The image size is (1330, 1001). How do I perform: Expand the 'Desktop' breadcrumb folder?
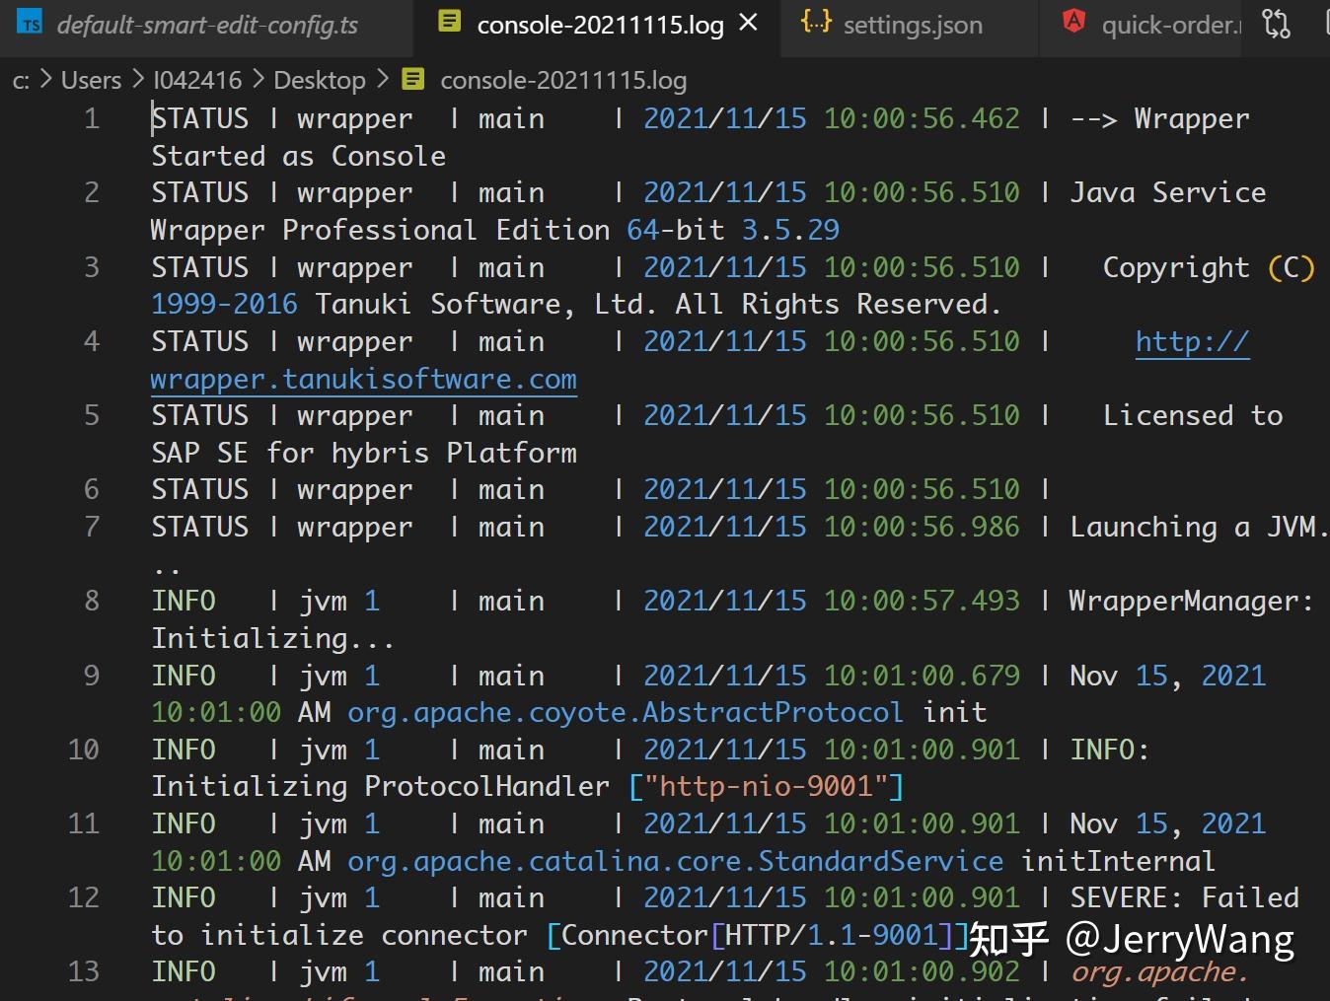click(319, 80)
